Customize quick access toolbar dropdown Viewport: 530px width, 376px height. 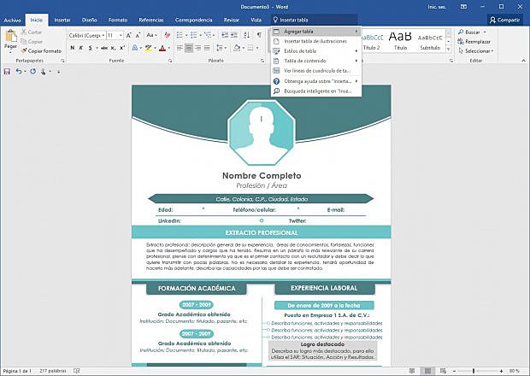[x=58, y=72]
